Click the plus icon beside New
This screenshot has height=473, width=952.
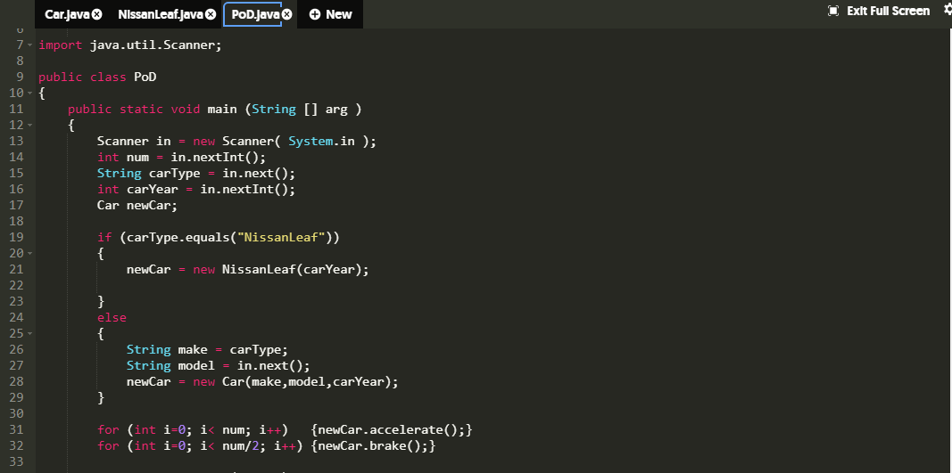click(x=314, y=14)
